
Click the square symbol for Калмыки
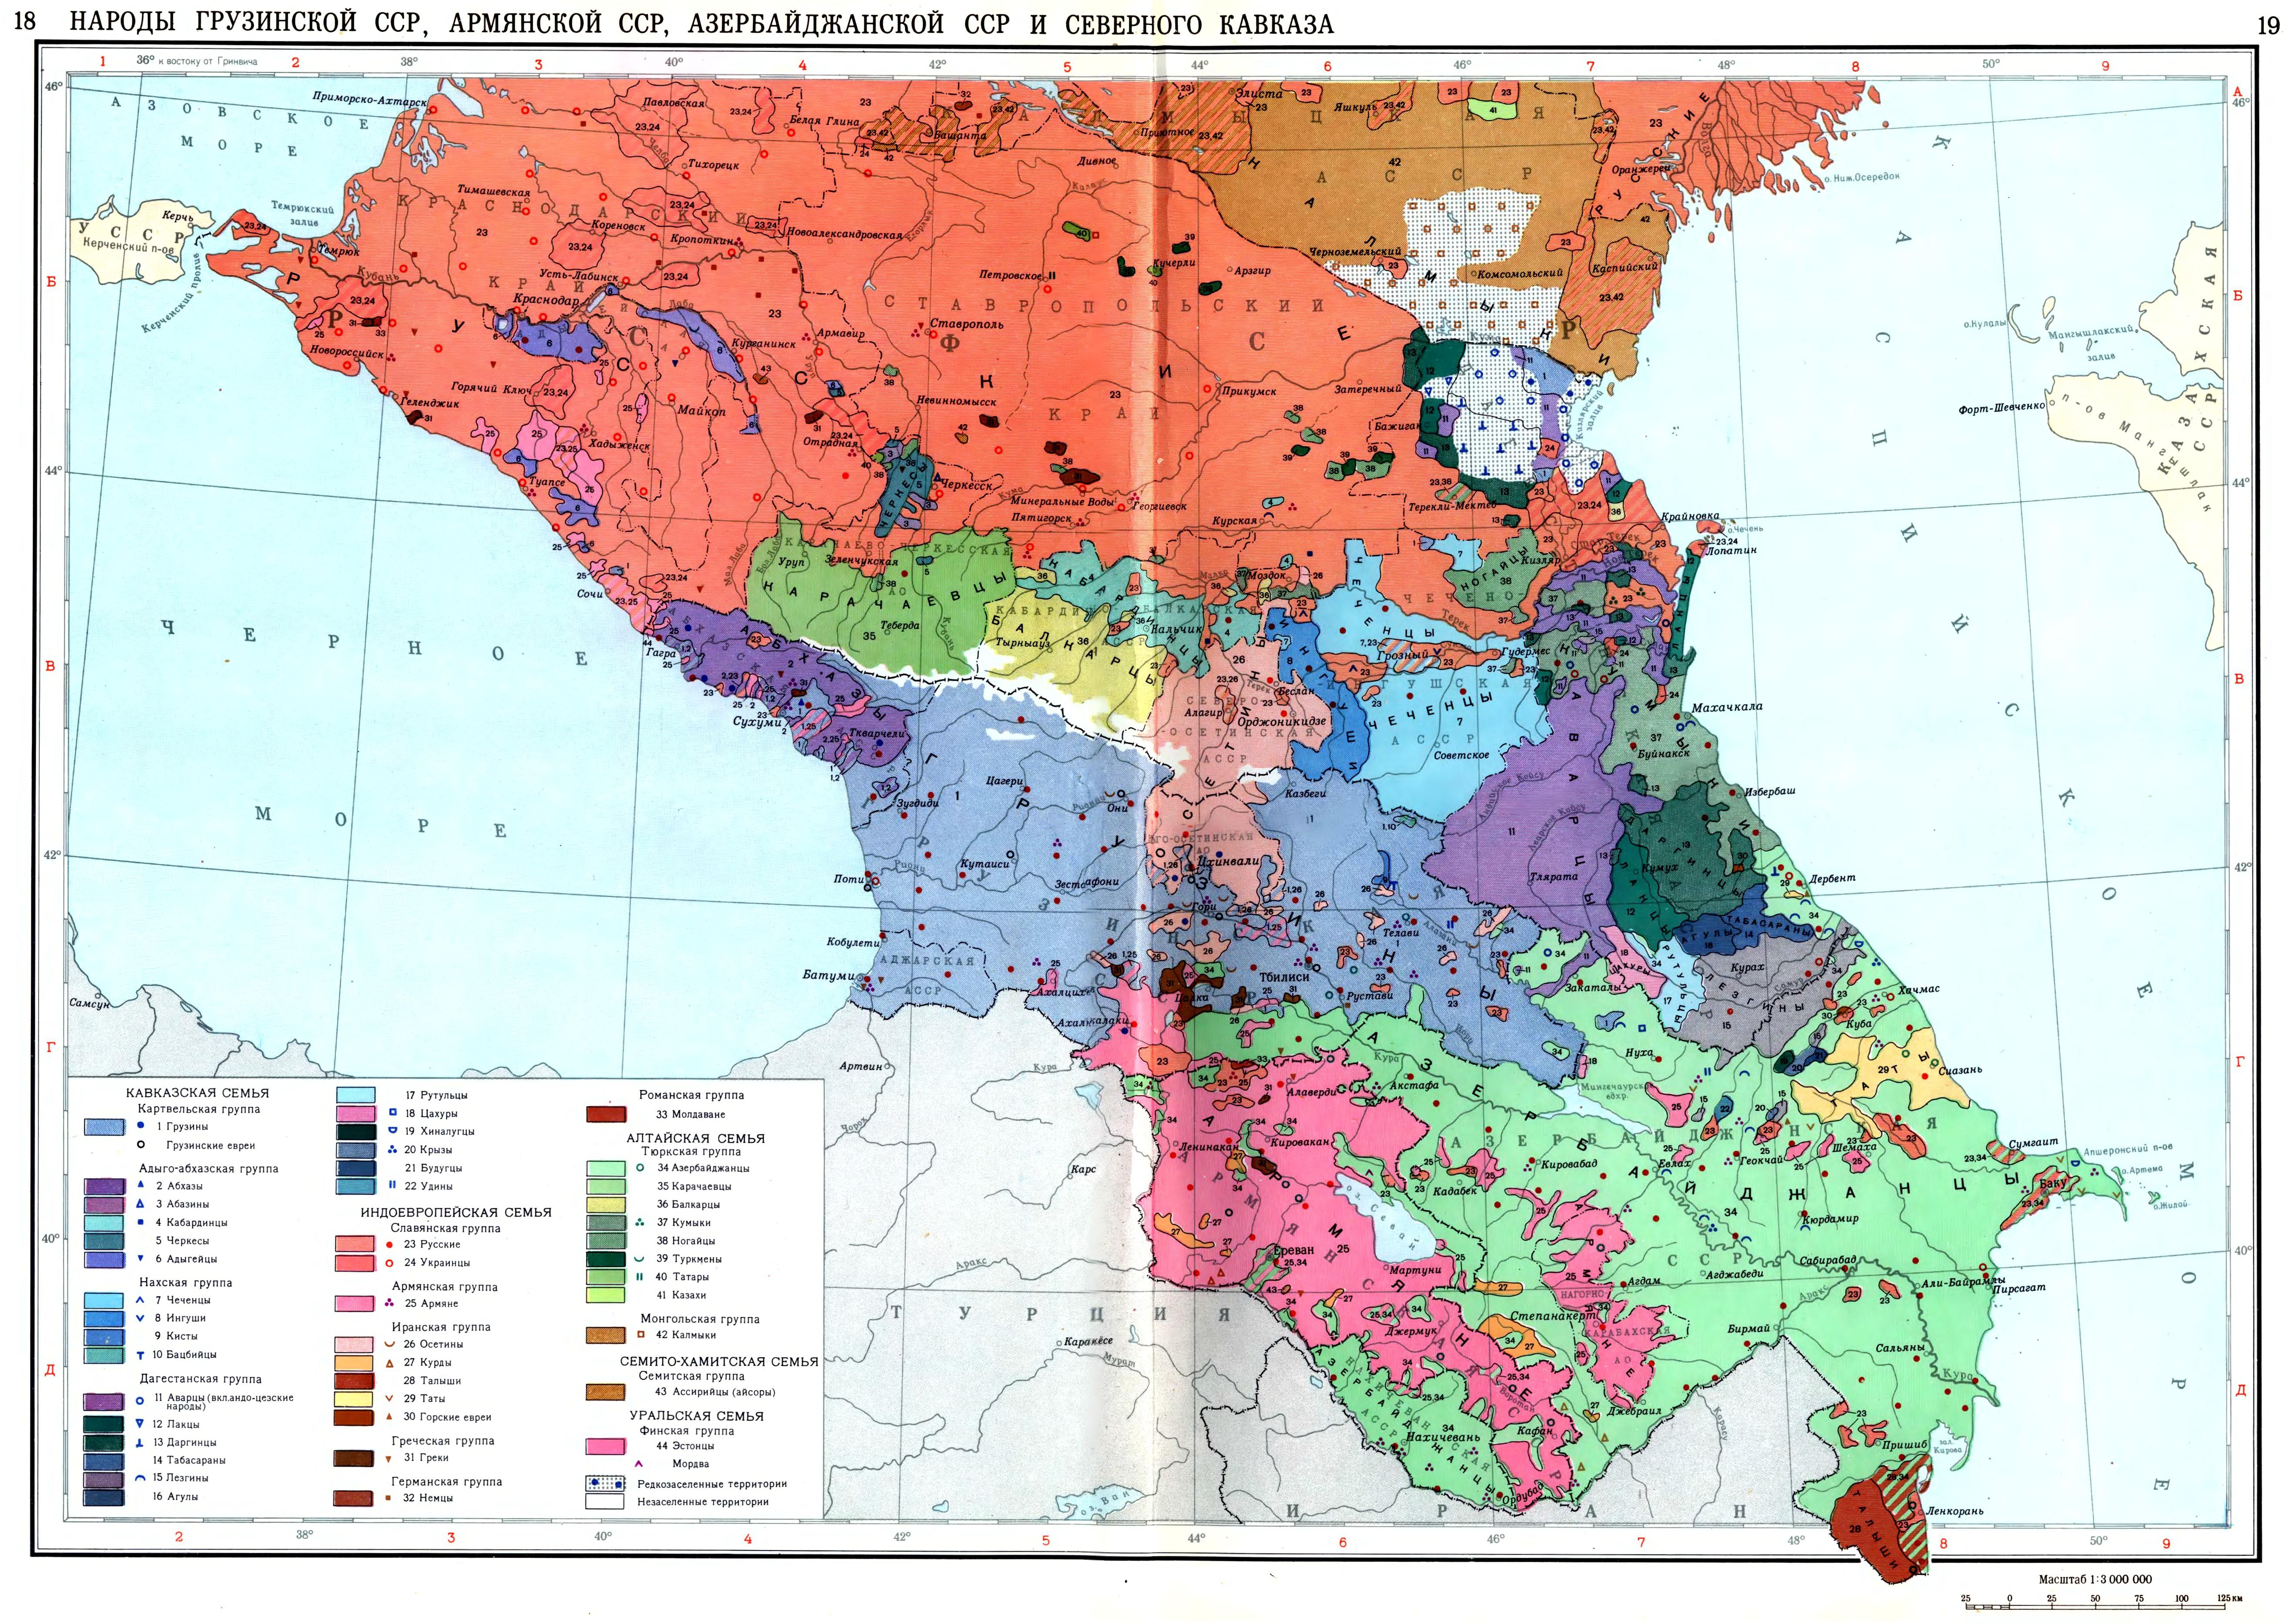[x=640, y=1335]
